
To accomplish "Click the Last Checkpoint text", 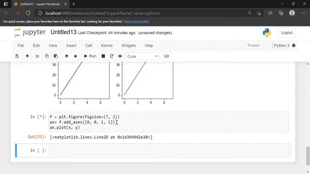I will click(107, 33).
